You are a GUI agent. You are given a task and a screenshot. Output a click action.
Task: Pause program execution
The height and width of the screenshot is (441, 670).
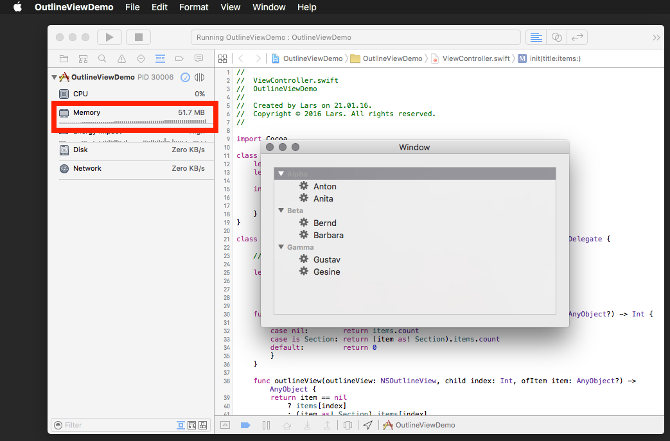pyautogui.click(x=266, y=425)
